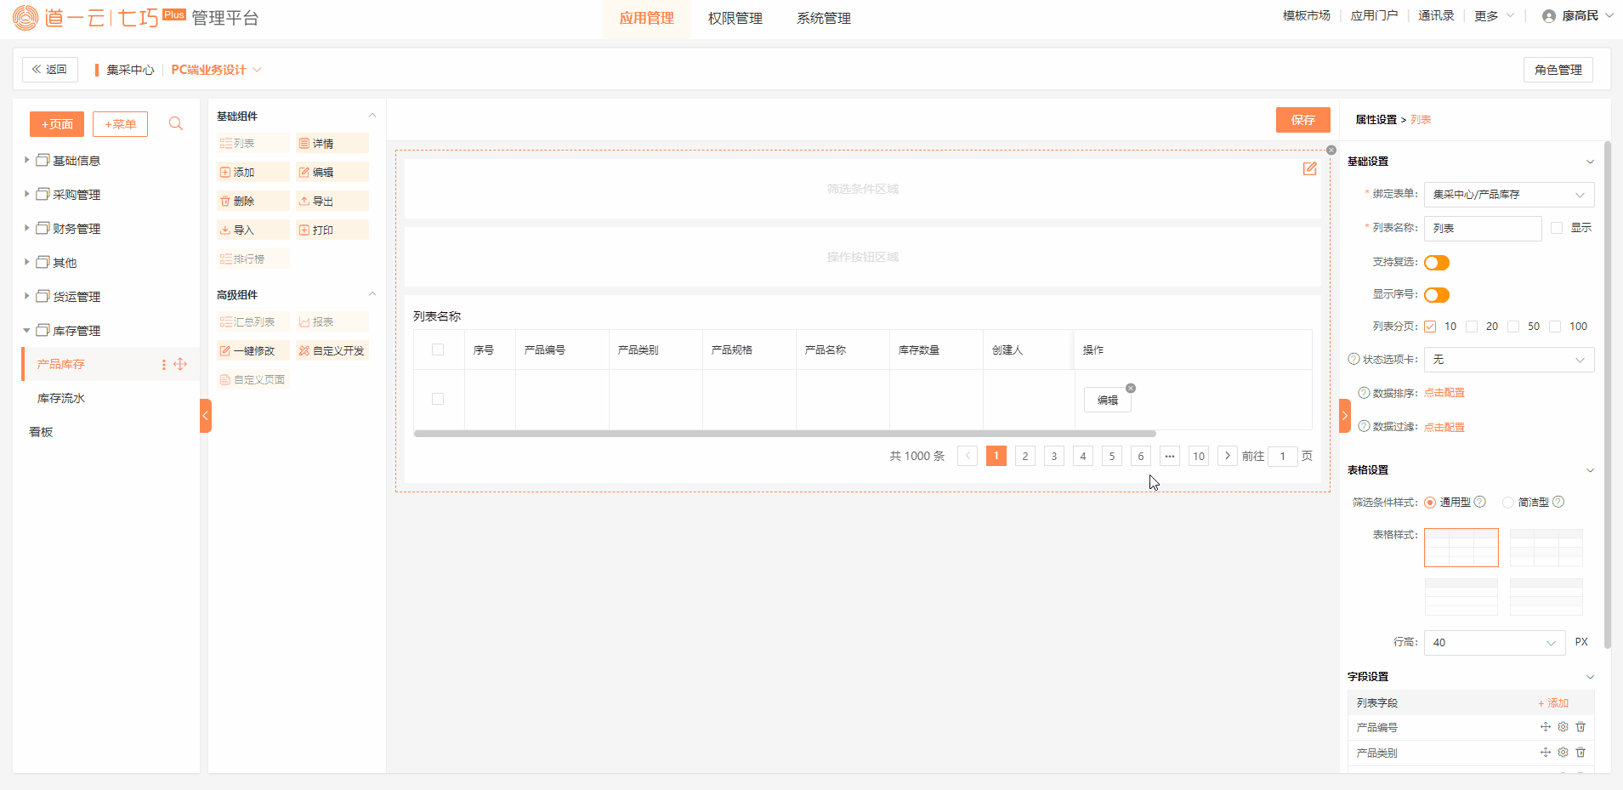Screen dimensions: 1623x790
Task: Open the three-dot menu beside 产品库存
Action: [x=164, y=364]
